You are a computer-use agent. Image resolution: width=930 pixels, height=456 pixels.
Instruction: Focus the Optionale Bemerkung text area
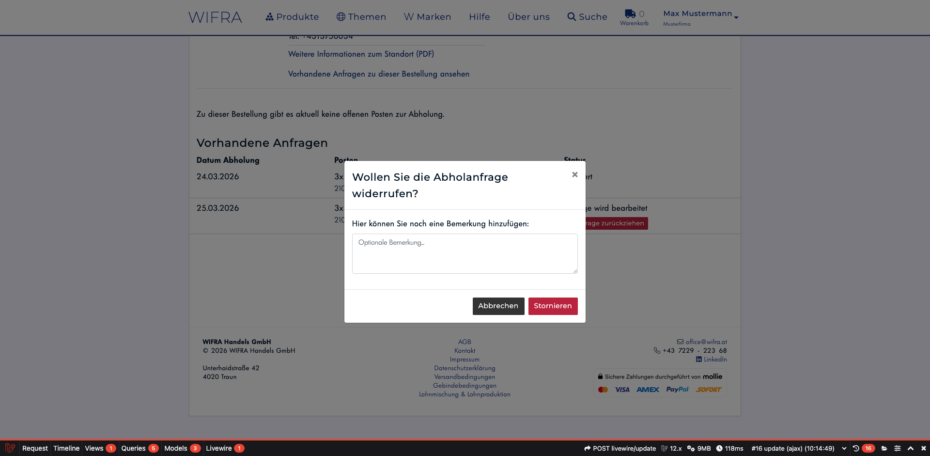[465, 253]
